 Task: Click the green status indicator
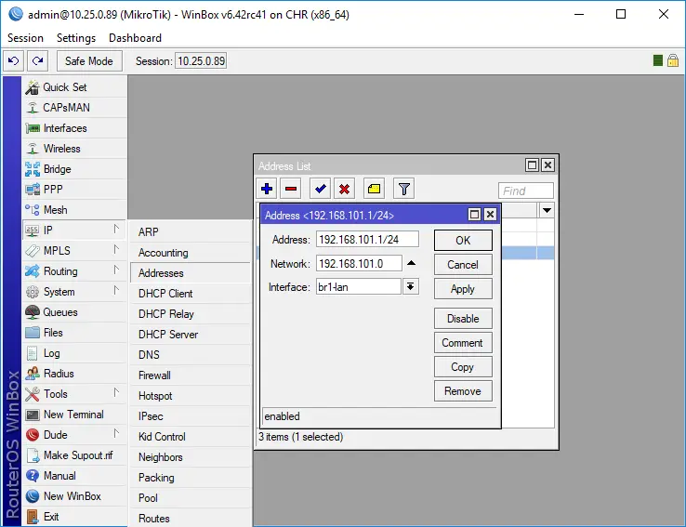(657, 60)
